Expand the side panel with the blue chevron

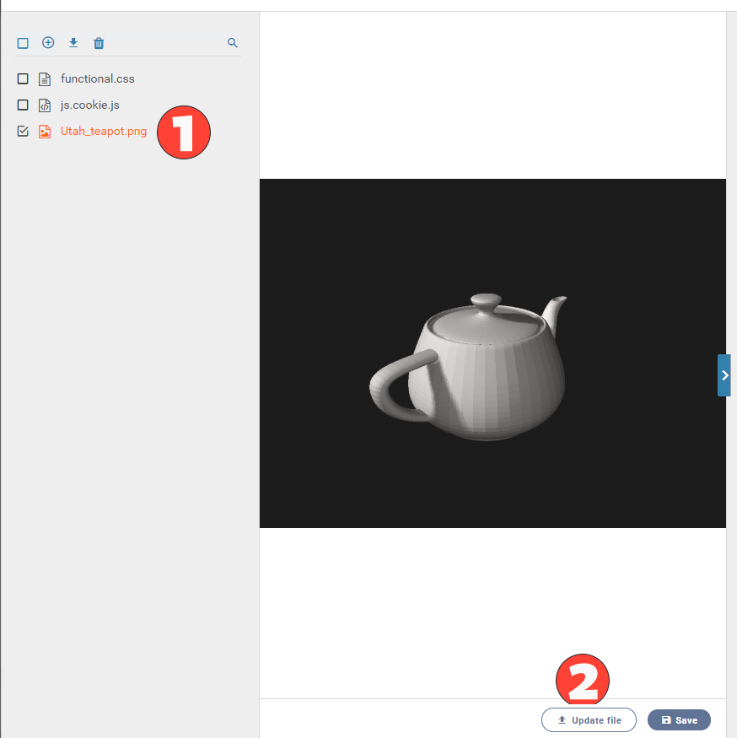tap(724, 375)
